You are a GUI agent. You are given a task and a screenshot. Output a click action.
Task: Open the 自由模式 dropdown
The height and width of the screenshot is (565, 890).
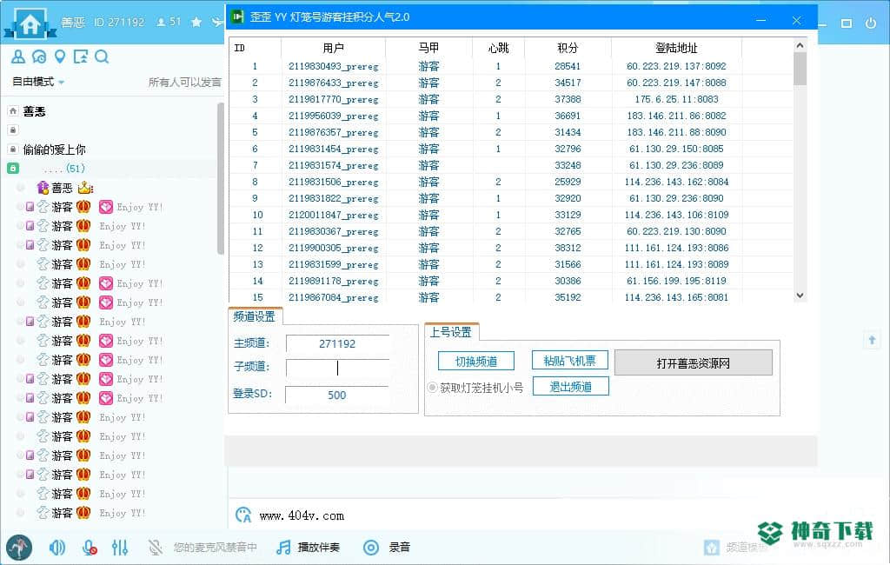(38, 82)
